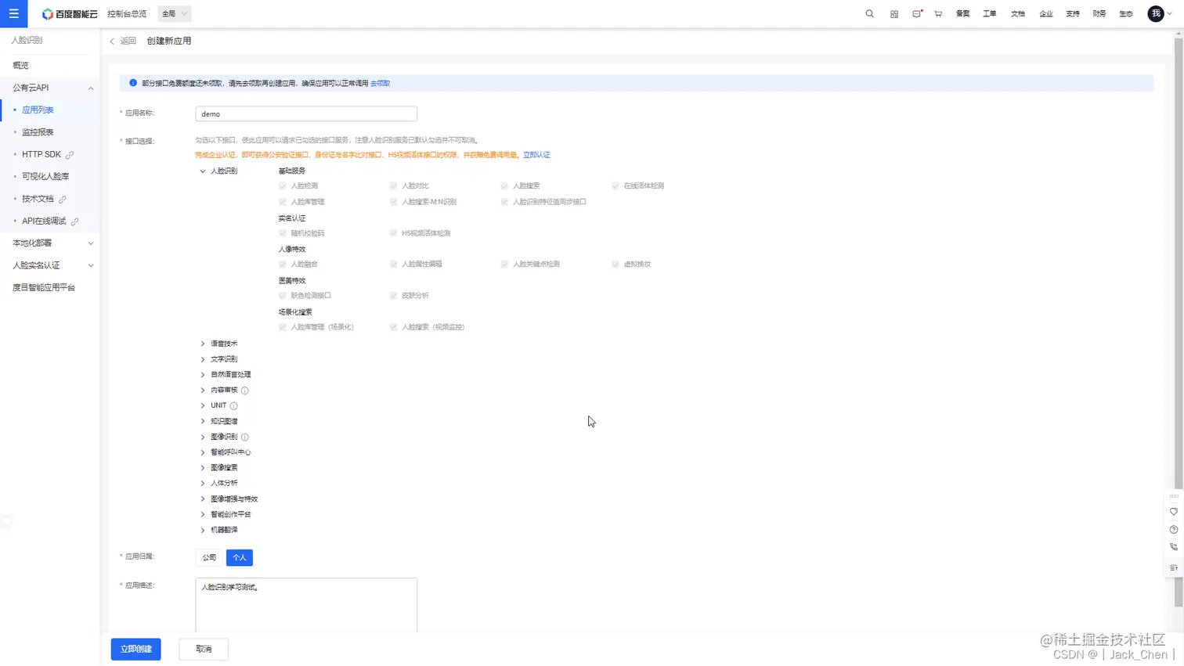Click the 取消 button
The width and height of the screenshot is (1184, 666).
tap(204, 650)
